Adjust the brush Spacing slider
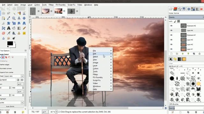Image resolution: width=204 pixels, height=114 pixels. click(186, 108)
